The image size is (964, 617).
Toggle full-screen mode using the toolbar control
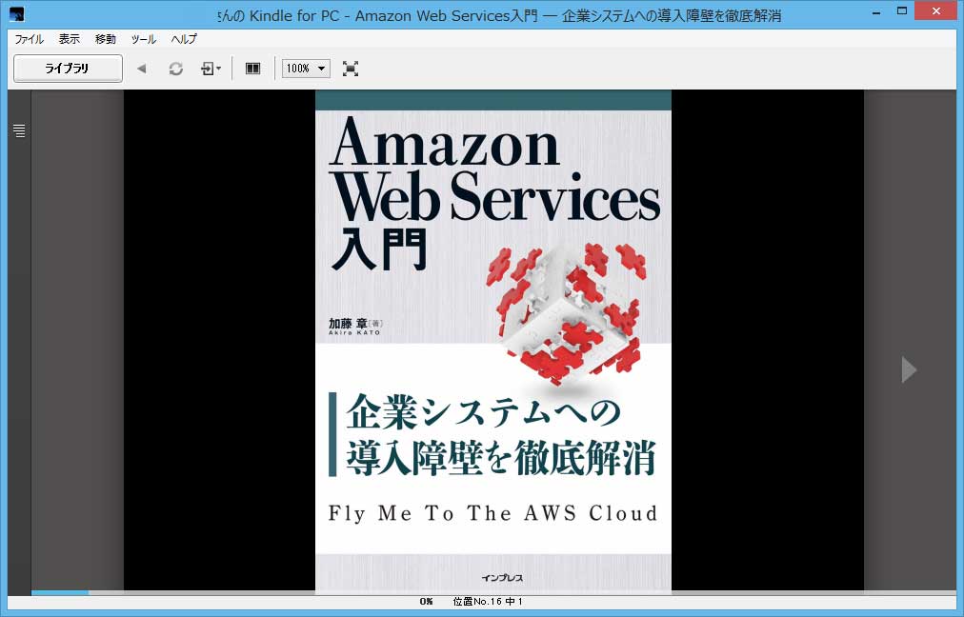[x=350, y=68]
